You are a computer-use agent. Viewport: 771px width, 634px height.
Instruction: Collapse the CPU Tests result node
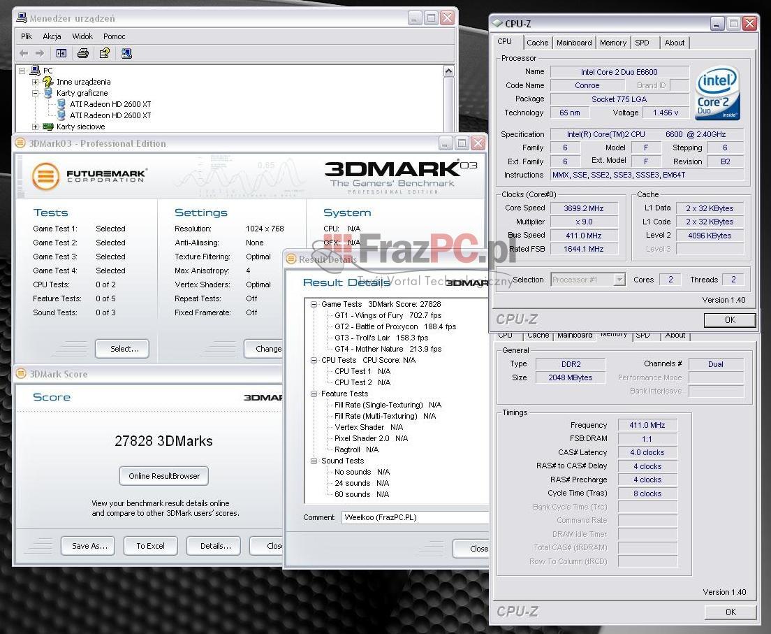[x=314, y=360]
